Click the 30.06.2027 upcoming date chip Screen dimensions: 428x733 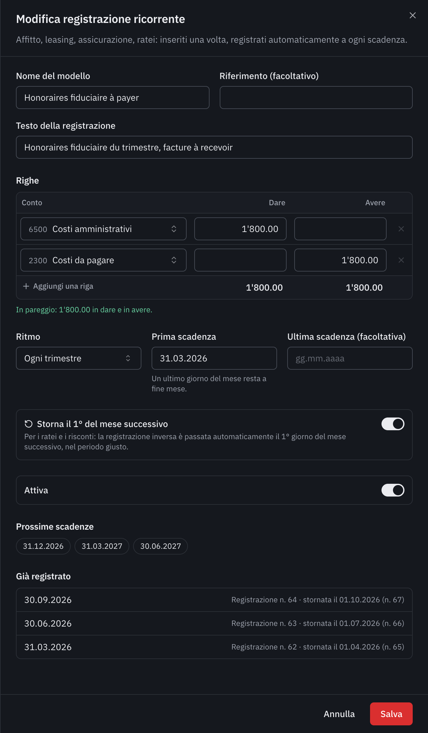(160, 546)
